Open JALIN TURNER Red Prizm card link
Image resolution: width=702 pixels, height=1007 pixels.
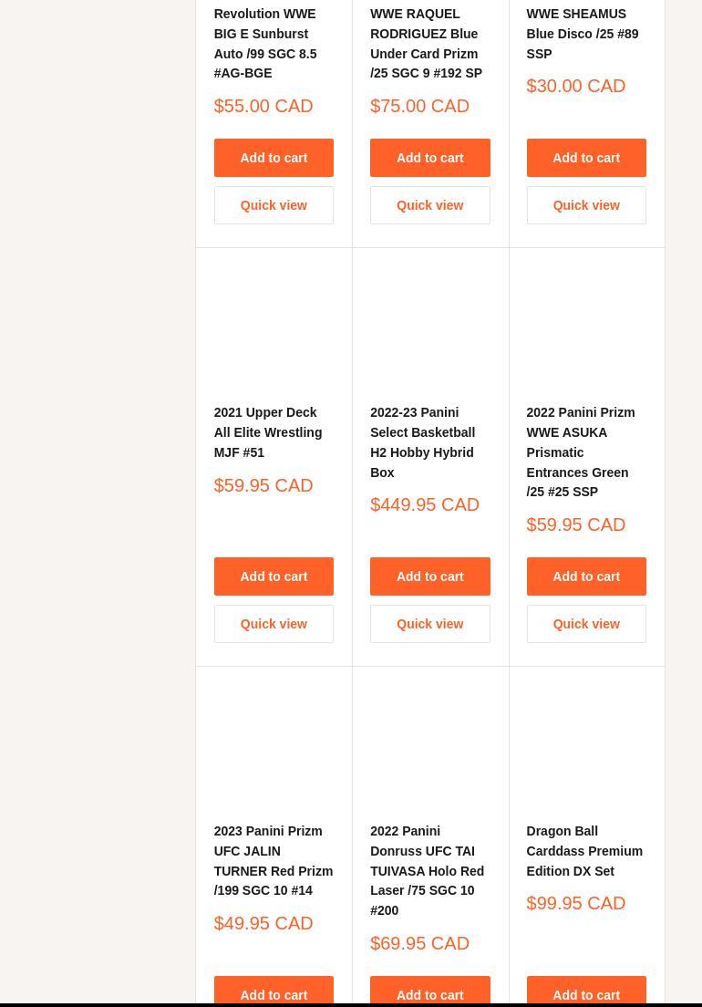273,860
